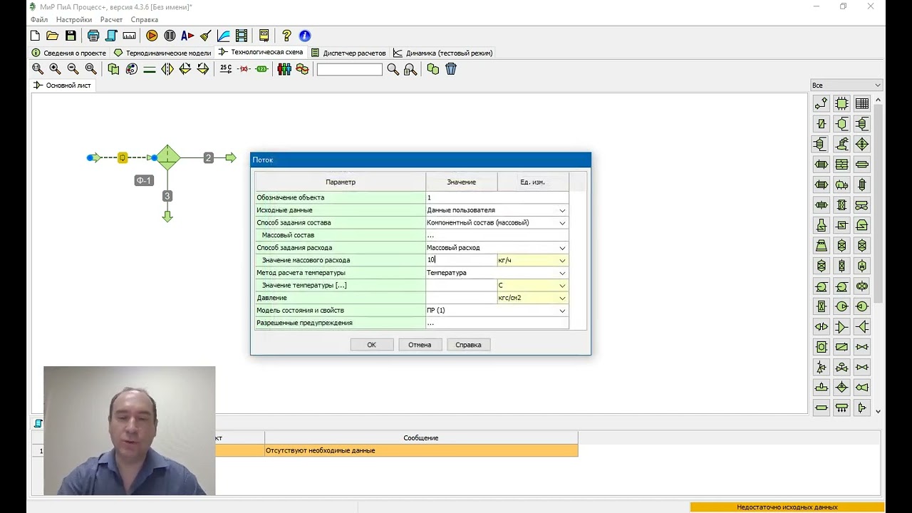912x513 pixels.
Task: Expand the Способ задания расхода dropdown
Action: point(562,248)
